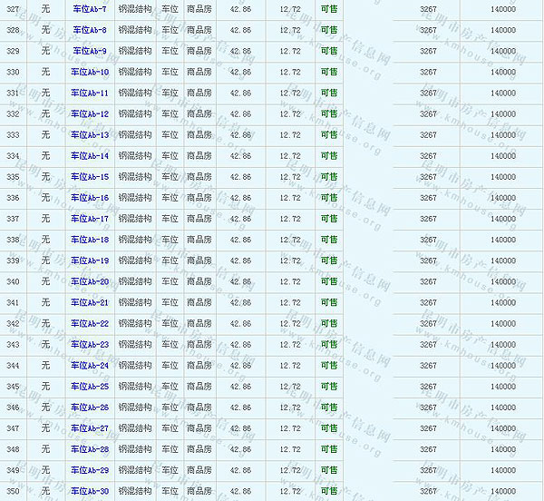Select the 车位Ab-10 link

pyautogui.click(x=90, y=72)
